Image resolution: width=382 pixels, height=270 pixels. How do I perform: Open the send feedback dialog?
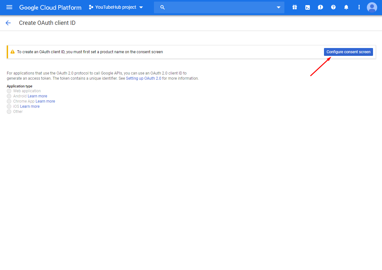pyautogui.click(x=320, y=7)
